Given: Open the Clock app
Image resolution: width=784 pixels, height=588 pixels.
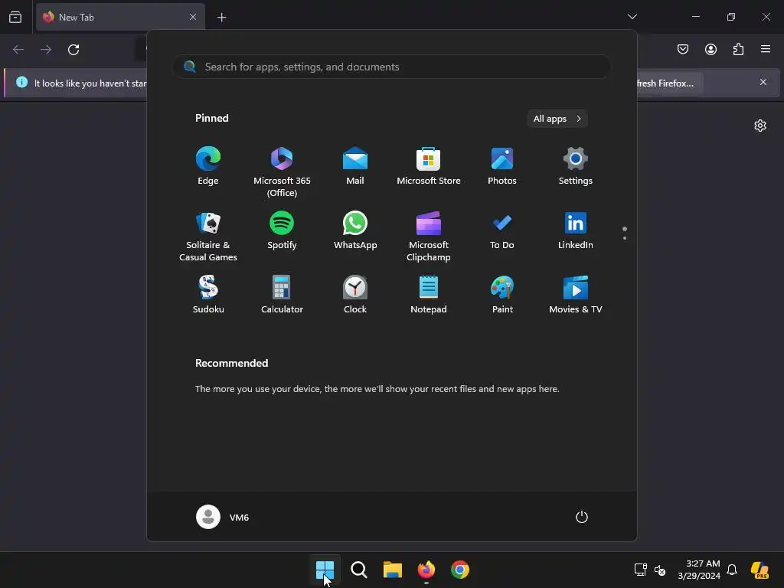Looking at the screenshot, I should tap(355, 295).
